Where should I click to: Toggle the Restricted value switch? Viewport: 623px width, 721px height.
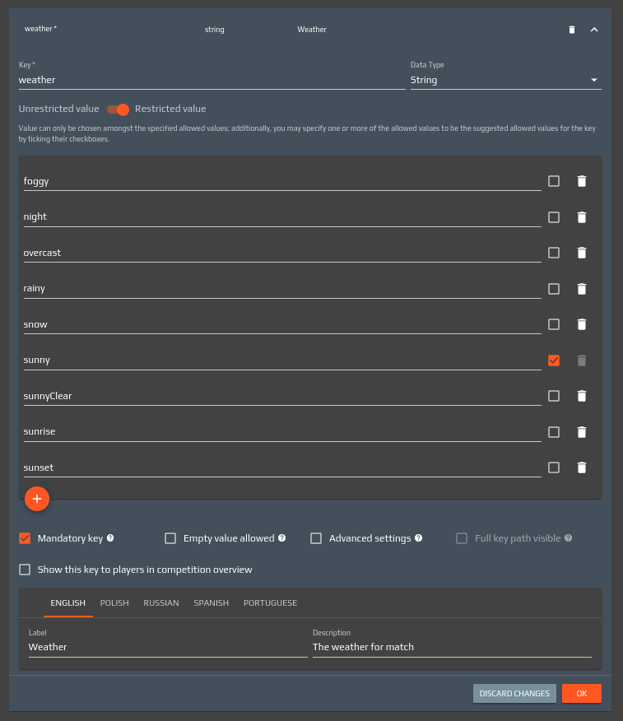pos(118,109)
